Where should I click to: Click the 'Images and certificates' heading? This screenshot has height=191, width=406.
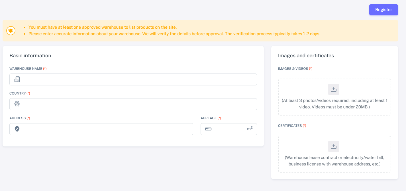(x=306, y=56)
